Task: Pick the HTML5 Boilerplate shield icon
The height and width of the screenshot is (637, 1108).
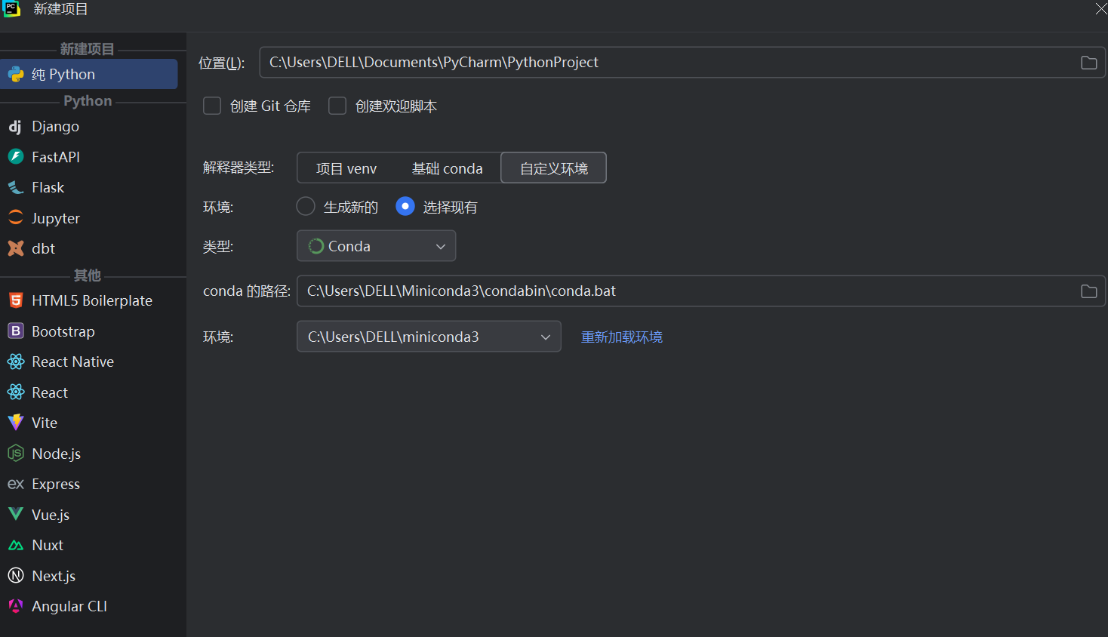Action: 16,300
